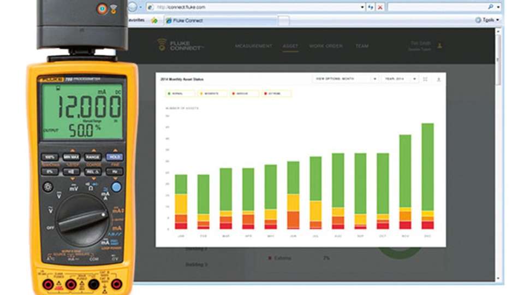Switch to the Fluke Connect browser tab
Viewport: 524px width, 295px height.
tap(221, 21)
